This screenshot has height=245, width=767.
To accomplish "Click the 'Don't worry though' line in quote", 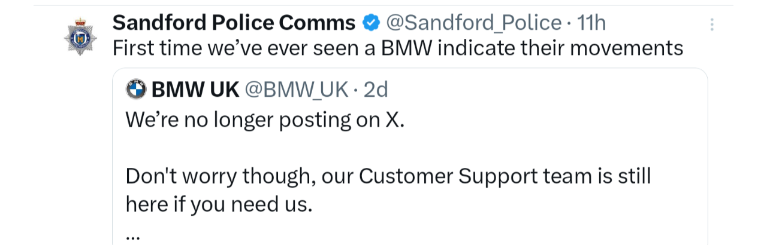I will (388, 177).
